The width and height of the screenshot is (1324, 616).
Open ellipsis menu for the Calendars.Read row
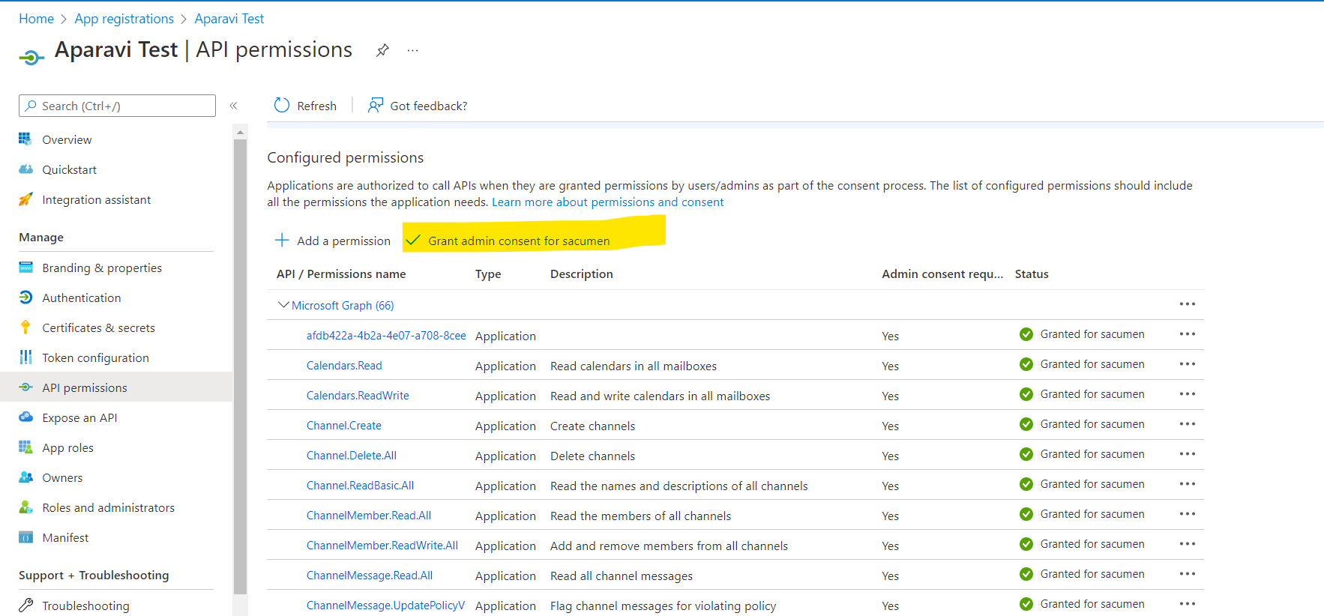point(1187,363)
